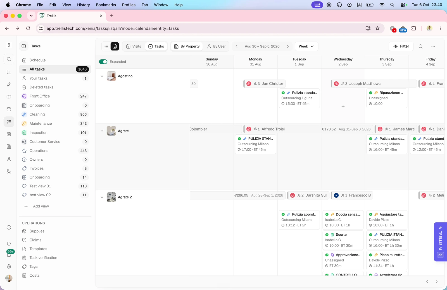
Task: Select the Tasks tab
Action: coord(156,46)
